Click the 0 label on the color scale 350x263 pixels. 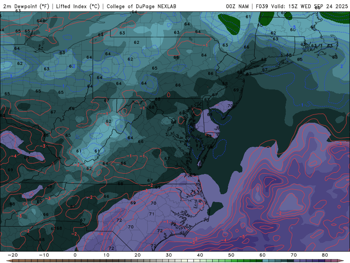(x=75, y=255)
